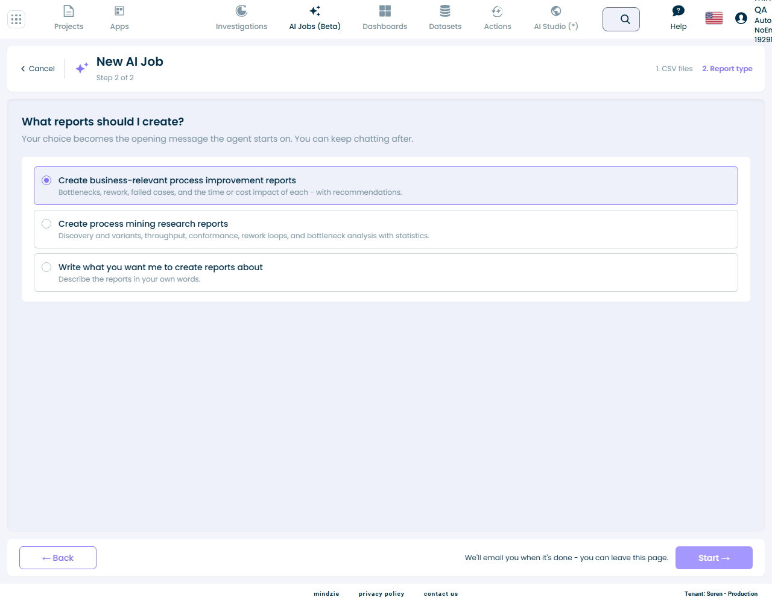The image size is (772, 603).
Task: Click the Back button
Action: coord(58,558)
